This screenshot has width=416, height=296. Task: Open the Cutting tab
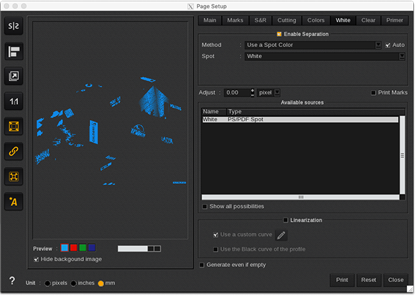pos(287,20)
